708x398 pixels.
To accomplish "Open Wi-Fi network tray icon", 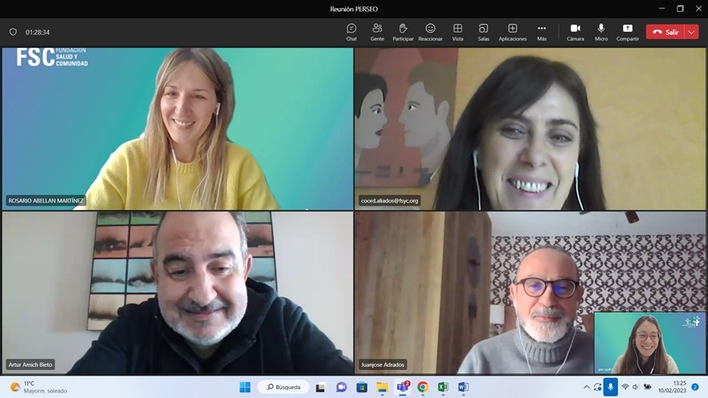I will tap(626, 387).
